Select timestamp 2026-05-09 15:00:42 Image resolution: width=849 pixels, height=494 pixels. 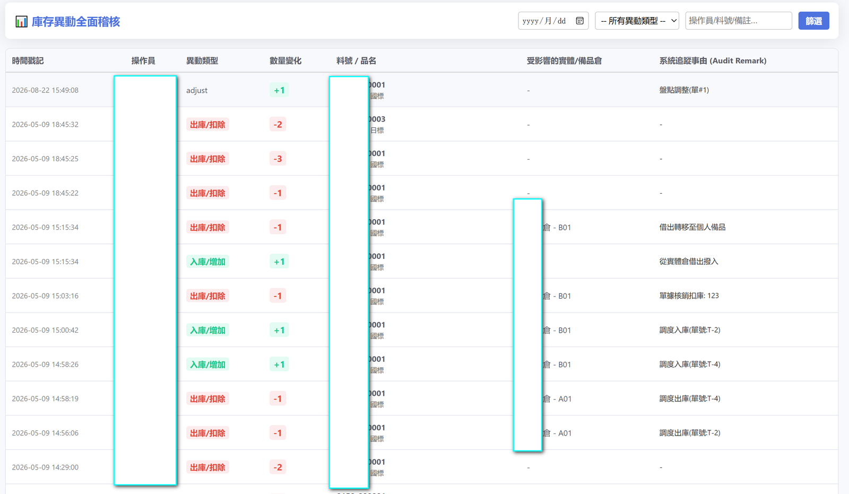pos(45,330)
